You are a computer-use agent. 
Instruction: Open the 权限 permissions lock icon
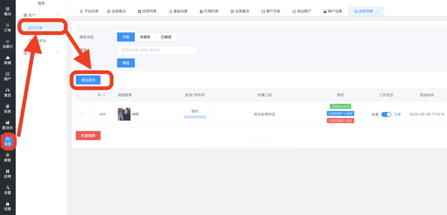point(7,206)
